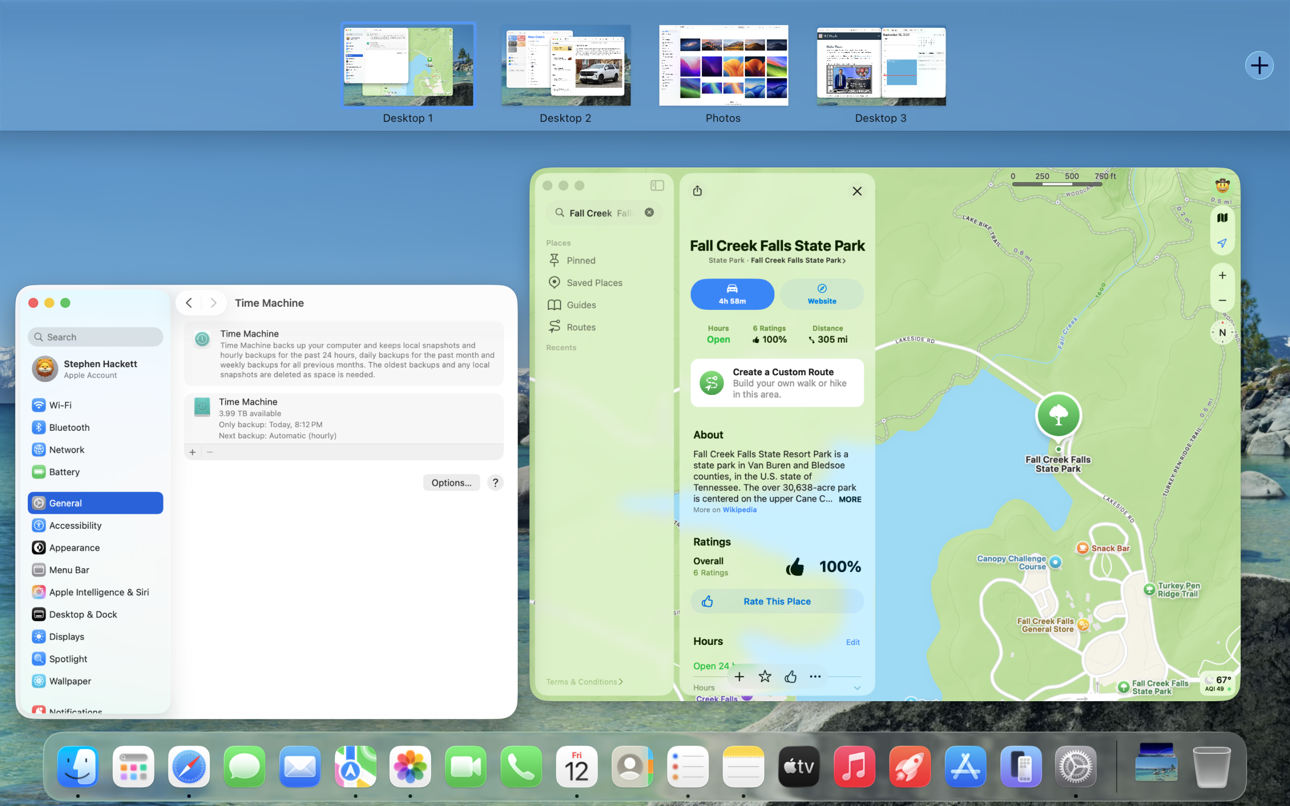Image resolution: width=1290 pixels, height=806 pixels.
Task: Select Guides in Maps sidebar
Action: 580,305
